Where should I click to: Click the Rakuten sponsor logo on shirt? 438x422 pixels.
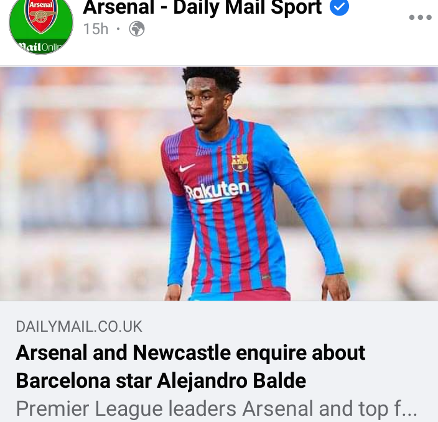tap(217, 192)
